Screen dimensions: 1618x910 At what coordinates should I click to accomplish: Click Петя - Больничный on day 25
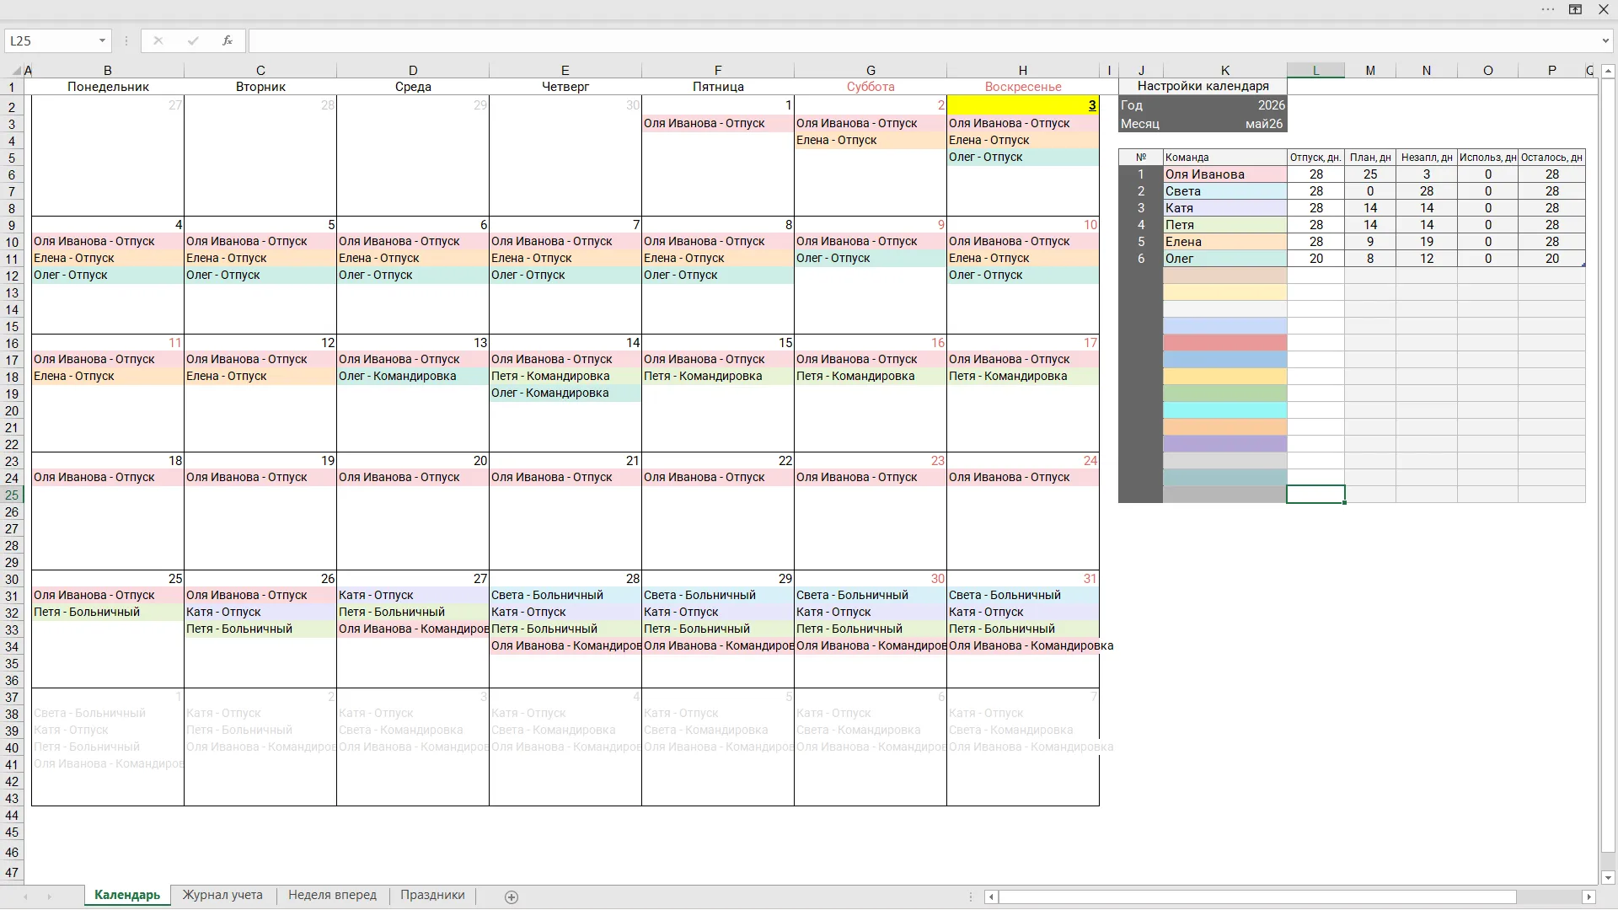pyautogui.click(x=108, y=613)
